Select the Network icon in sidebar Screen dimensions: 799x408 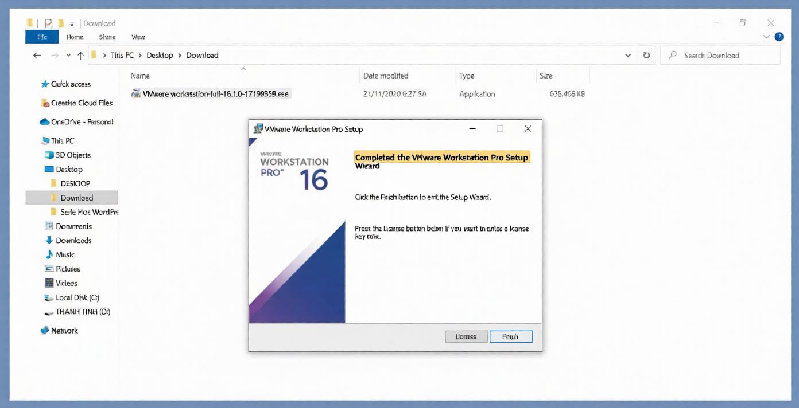pos(45,331)
